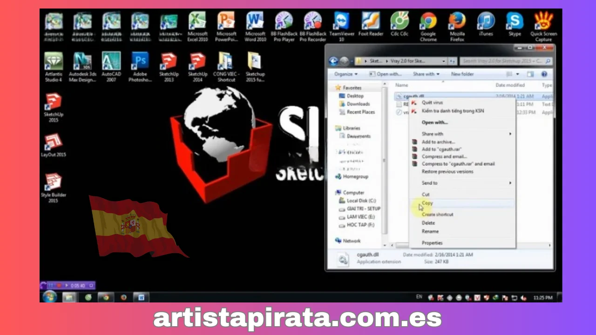Expand the Send to context submenu
Viewport: 596px width, 335px height.
click(x=466, y=183)
